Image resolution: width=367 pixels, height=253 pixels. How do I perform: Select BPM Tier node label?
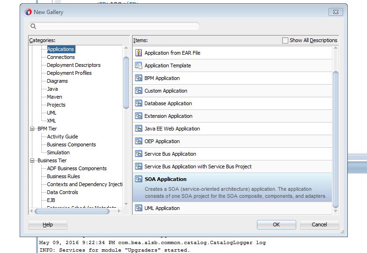point(47,129)
